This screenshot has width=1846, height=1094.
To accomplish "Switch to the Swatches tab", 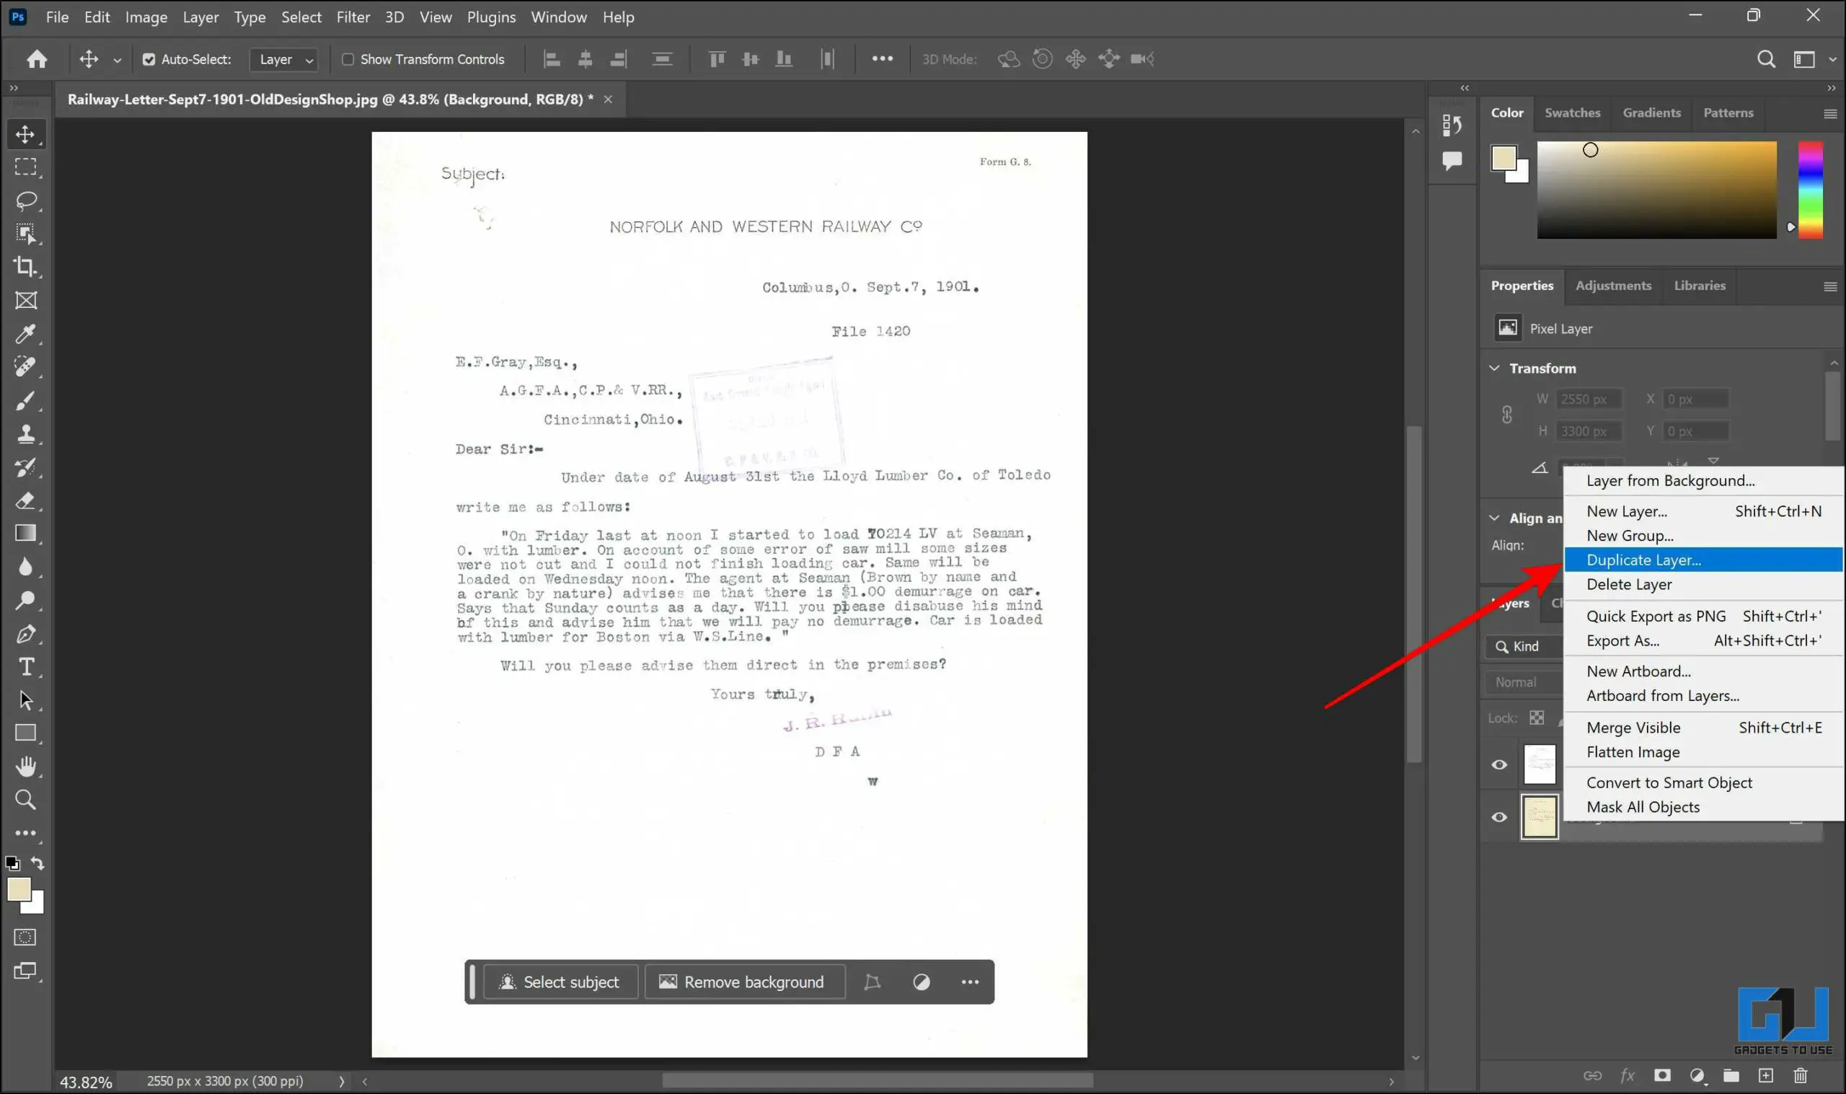I will [x=1572, y=113].
